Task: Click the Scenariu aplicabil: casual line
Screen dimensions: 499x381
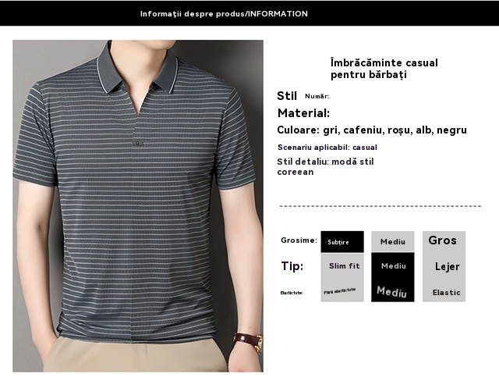Action: pos(327,147)
